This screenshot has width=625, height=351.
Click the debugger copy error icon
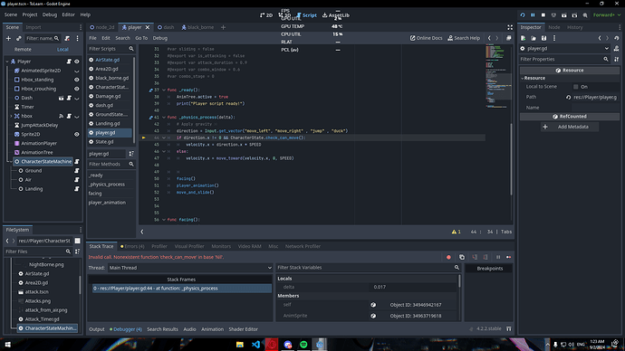(462, 257)
